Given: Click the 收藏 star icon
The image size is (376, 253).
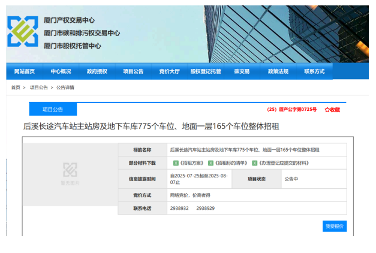Looking at the screenshot, I should [x=327, y=110].
